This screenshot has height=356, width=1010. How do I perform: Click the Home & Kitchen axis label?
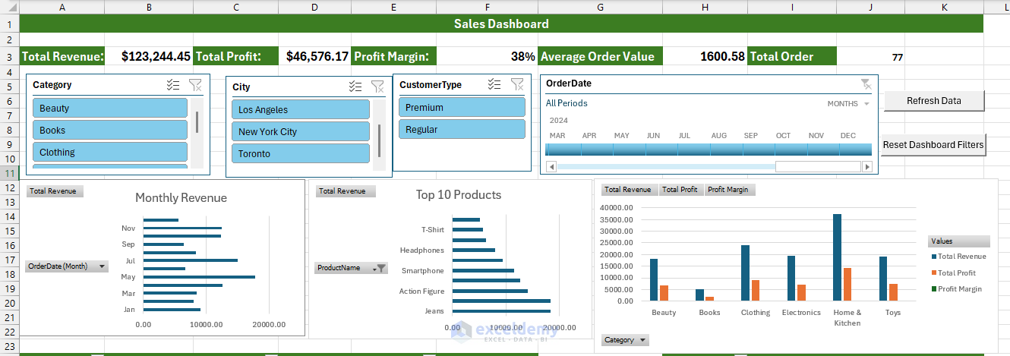point(847,317)
